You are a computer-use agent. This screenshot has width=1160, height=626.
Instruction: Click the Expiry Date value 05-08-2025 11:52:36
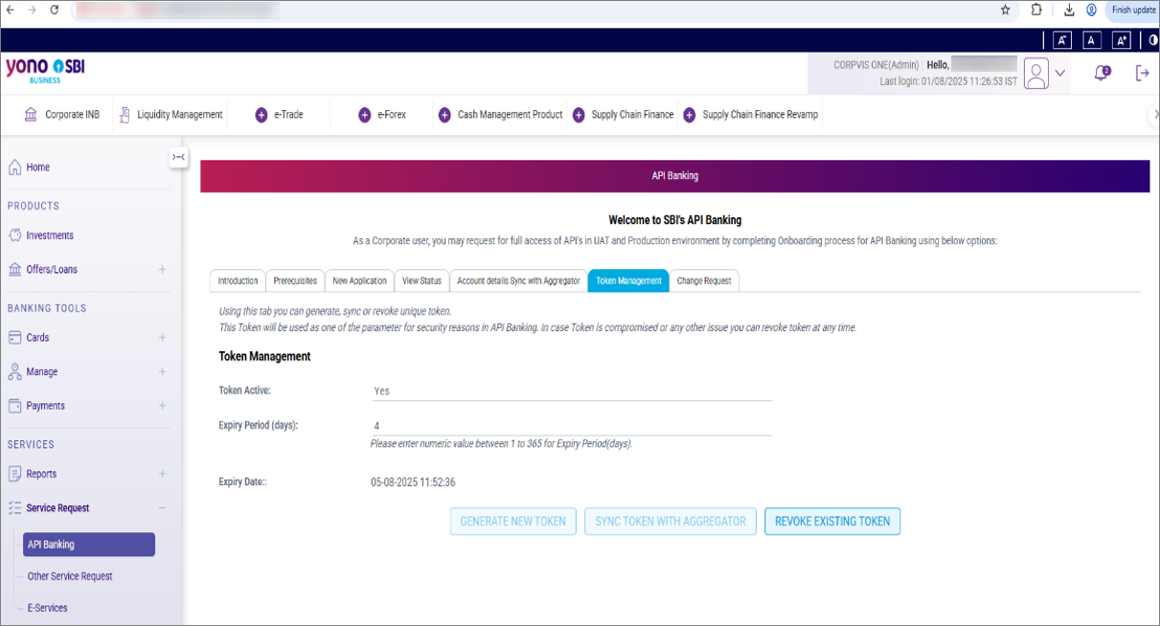[413, 482]
